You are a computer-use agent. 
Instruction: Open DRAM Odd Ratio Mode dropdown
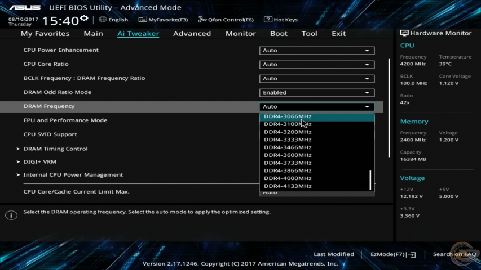pos(317,92)
